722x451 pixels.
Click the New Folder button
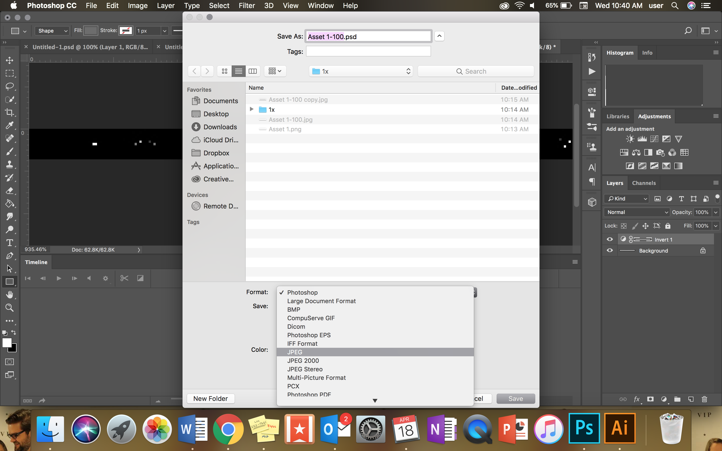click(211, 398)
